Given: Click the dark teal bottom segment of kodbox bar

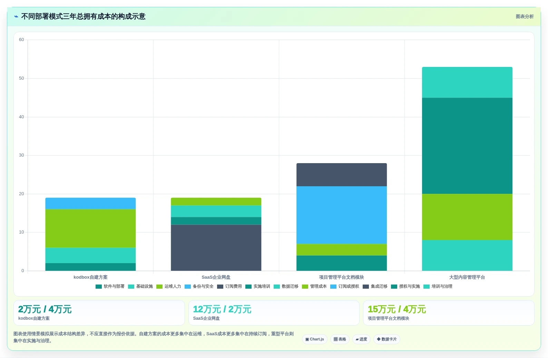Looking at the screenshot, I should pos(90,267).
